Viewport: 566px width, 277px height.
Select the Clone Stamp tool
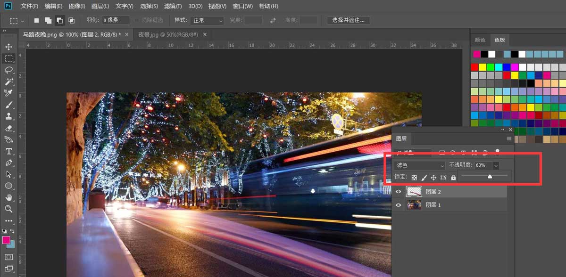point(8,116)
